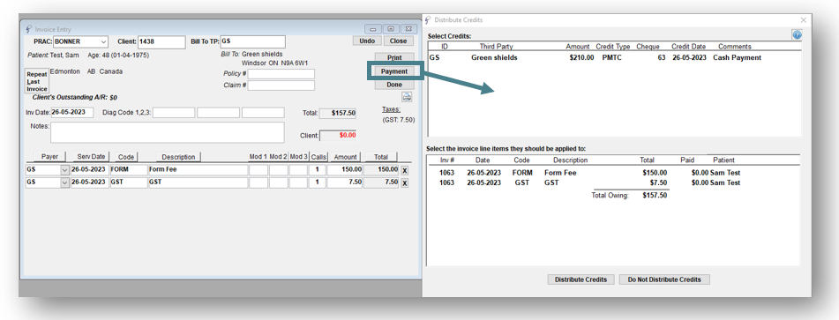Click the Total column header button
The height and width of the screenshot is (320, 839).
[381, 157]
